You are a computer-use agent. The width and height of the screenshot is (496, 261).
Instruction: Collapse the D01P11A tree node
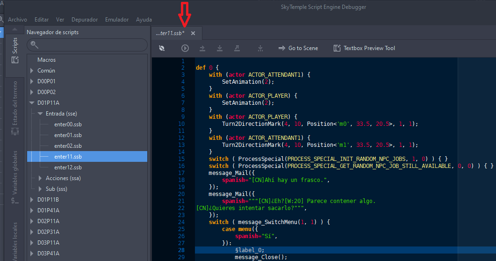click(32, 103)
